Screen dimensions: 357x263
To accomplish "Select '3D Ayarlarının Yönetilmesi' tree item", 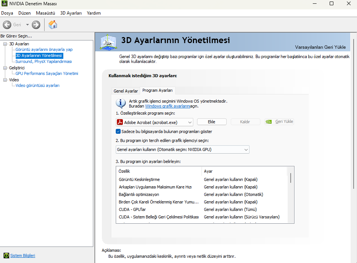I will pyautogui.click(x=39, y=55).
